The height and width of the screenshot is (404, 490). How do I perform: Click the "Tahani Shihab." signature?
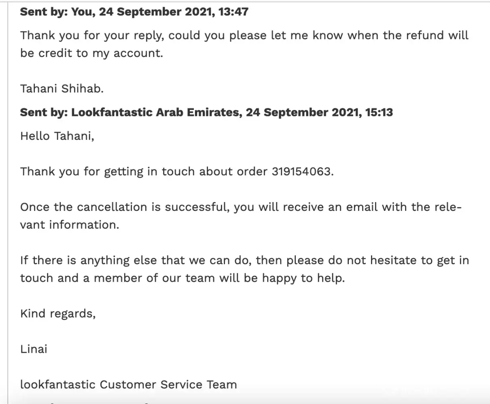click(x=62, y=88)
